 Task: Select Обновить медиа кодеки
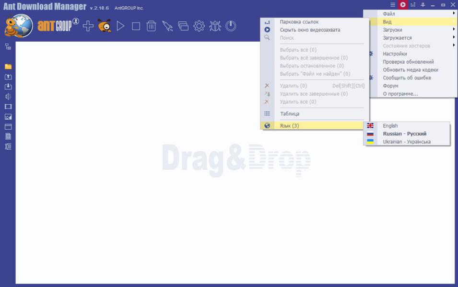click(411, 70)
